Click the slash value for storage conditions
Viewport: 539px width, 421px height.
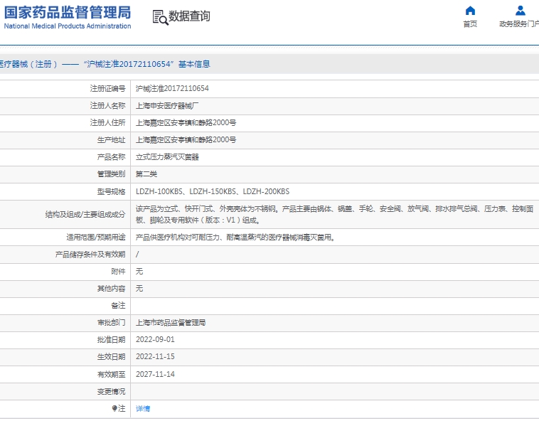(x=137, y=255)
